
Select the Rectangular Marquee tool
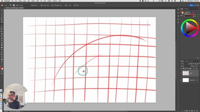pos(2,13)
